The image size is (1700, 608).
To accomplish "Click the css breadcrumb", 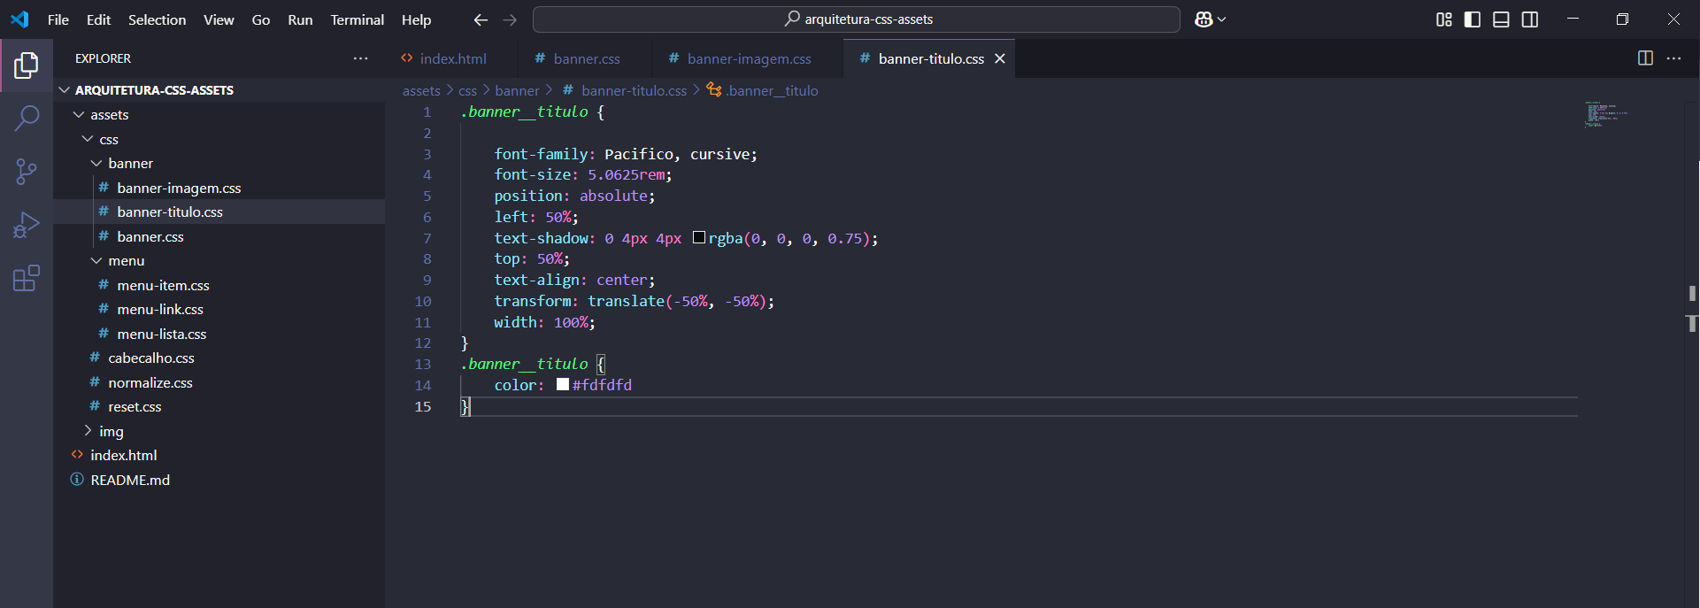I will click(x=467, y=90).
